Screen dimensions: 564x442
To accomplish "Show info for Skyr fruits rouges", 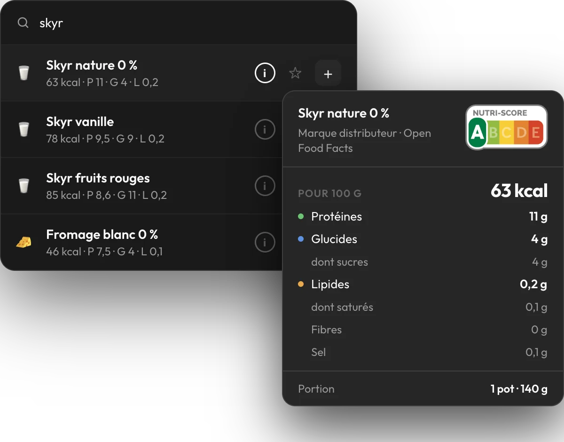I will coord(265,186).
